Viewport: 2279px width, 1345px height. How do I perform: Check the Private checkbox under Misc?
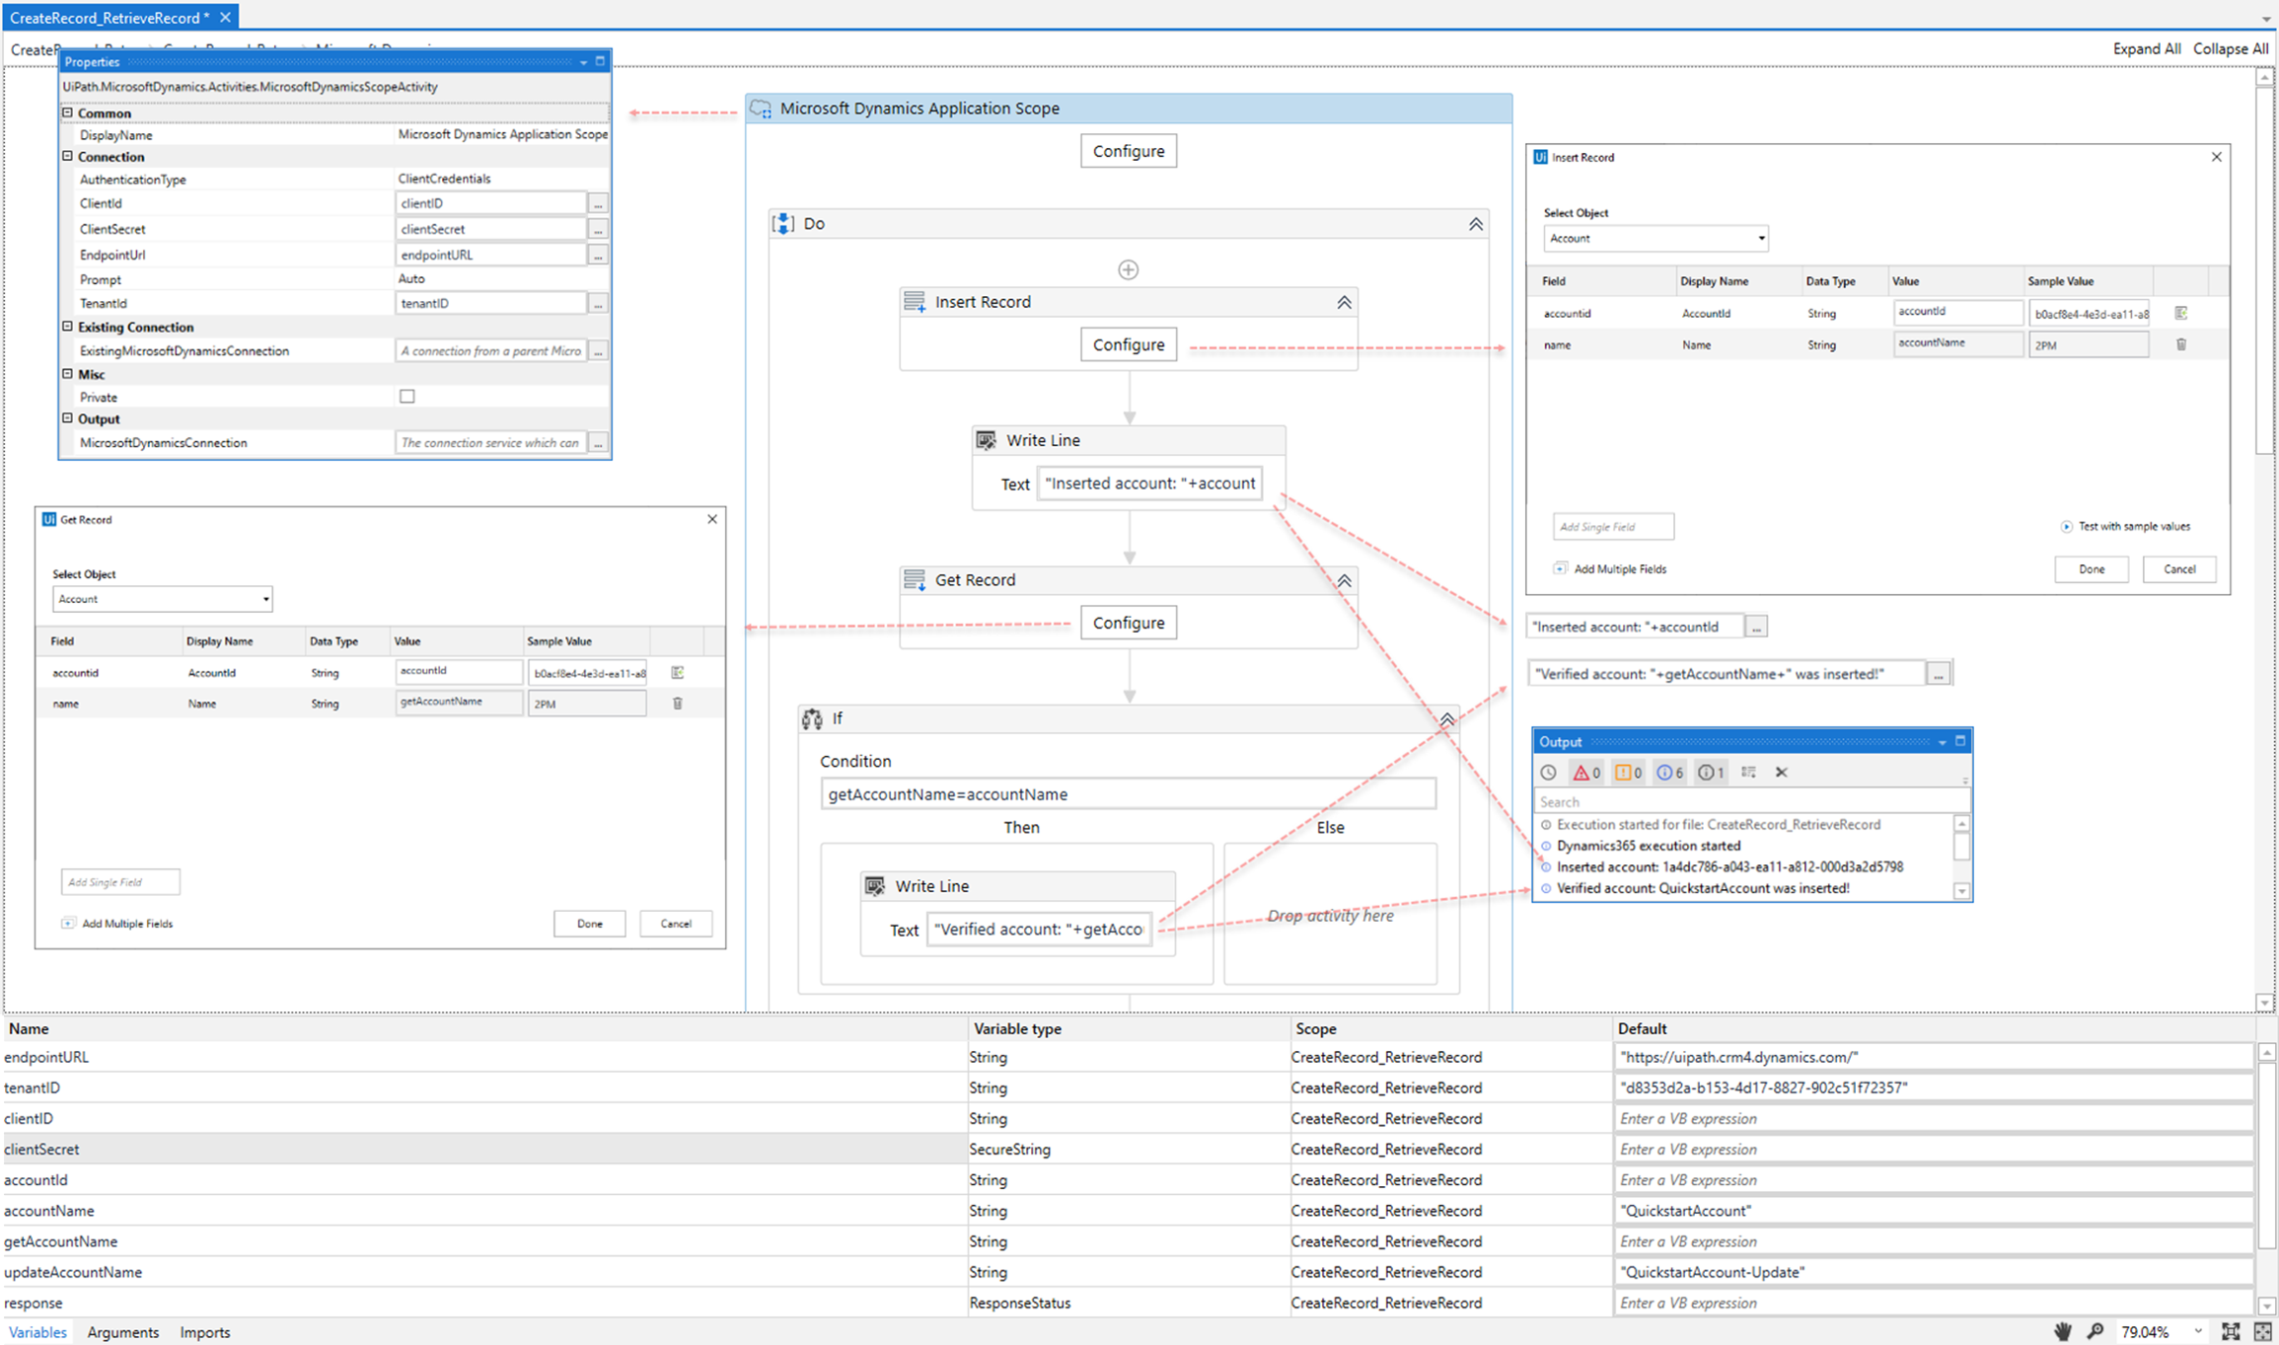[x=407, y=397]
